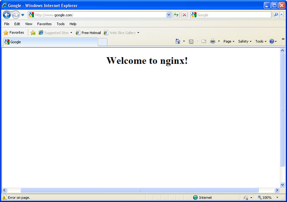Click the magnifier Search button
Image resolution: width=287 pixels, height=202 pixels.
[276, 15]
